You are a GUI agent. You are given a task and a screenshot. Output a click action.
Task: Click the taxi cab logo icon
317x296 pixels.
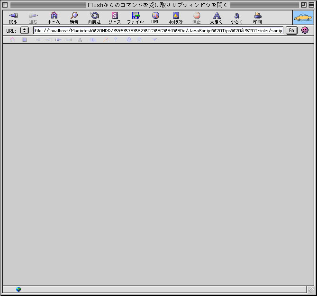click(303, 18)
